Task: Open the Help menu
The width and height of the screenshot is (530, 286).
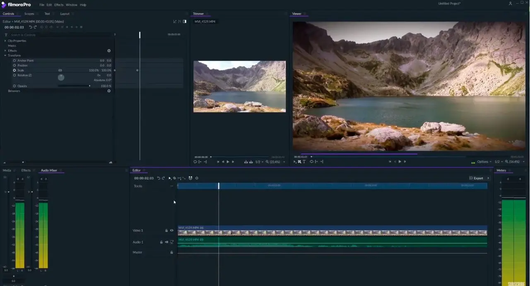Action: pyautogui.click(x=83, y=5)
